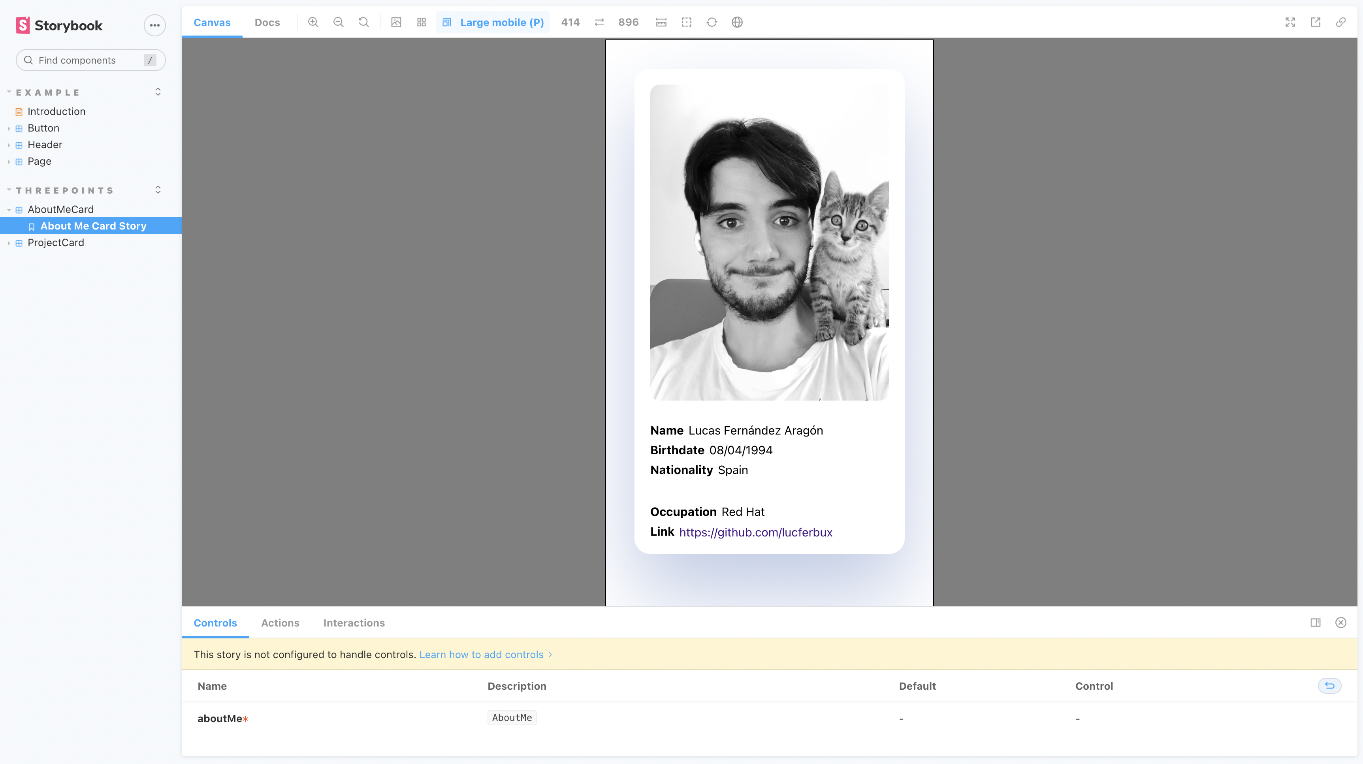Enter fullscreen mode for the canvas

(1290, 22)
